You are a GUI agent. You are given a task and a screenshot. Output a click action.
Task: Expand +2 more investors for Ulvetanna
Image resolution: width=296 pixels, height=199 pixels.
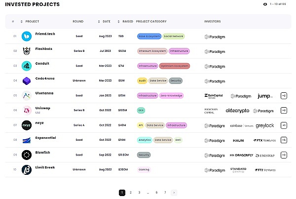pyautogui.click(x=284, y=95)
